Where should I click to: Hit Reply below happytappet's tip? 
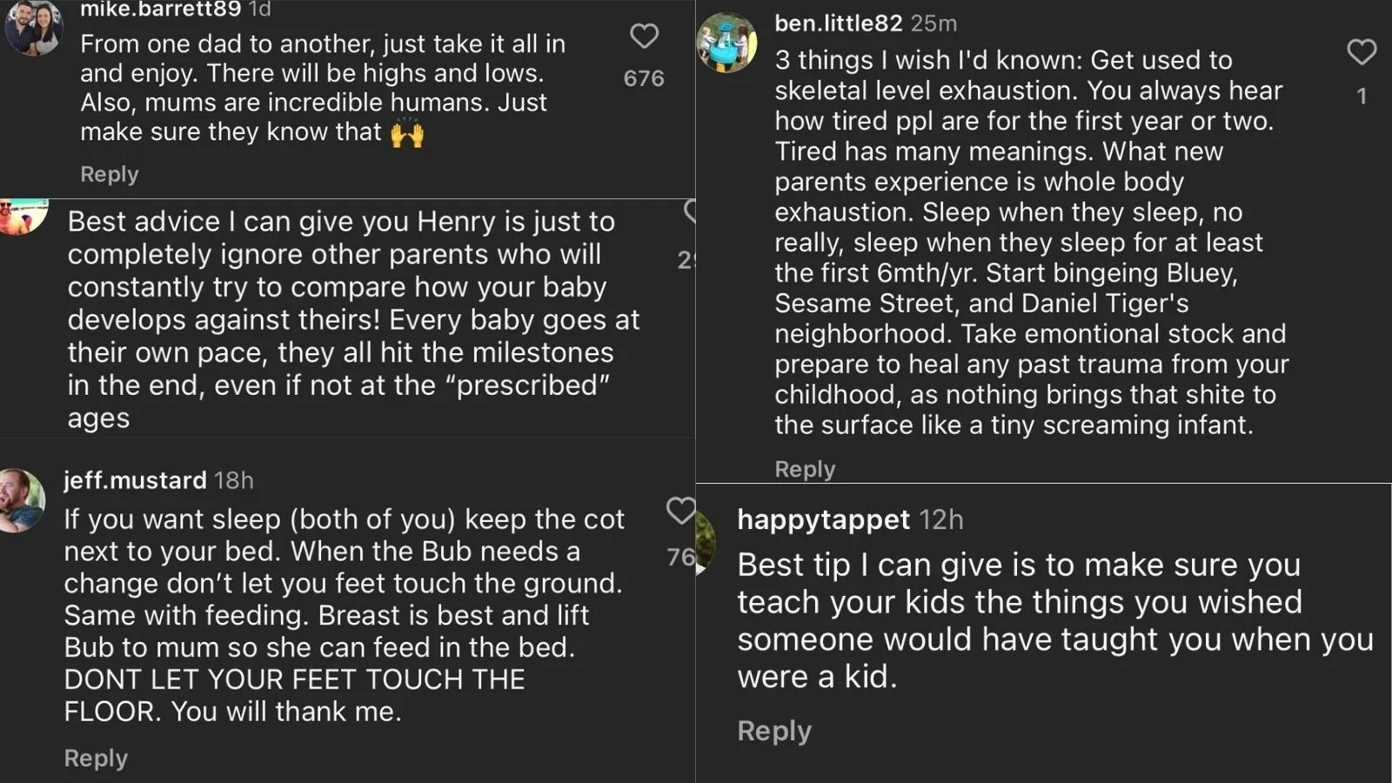pyautogui.click(x=774, y=731)
